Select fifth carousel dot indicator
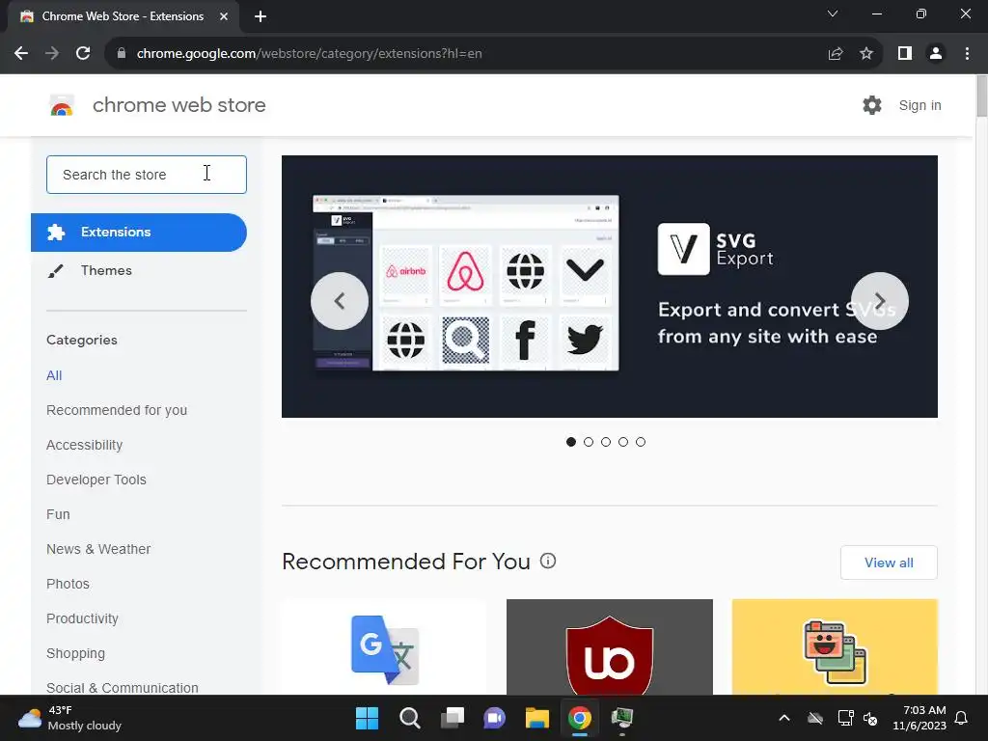Viewport: 988px width, 741px height. (x=641, y=442)
